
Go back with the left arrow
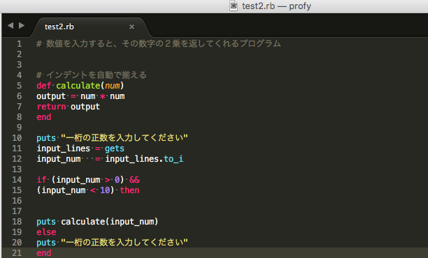click(x=10, y=26)
